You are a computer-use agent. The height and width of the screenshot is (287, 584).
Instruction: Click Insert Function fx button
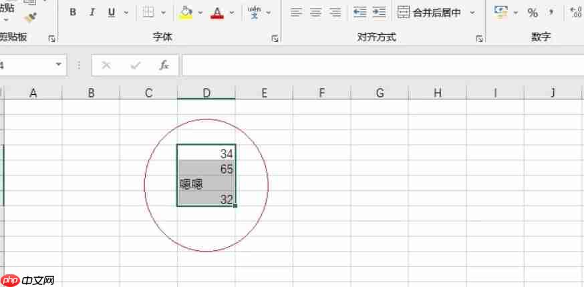(x=164, y=65)
